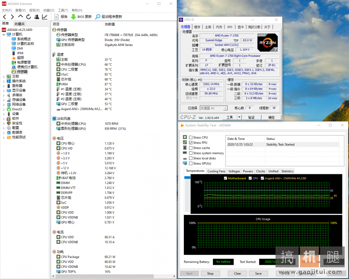Screen dimensions: 349x279
Task: Expand the 存储设备 tree node
Action: (4, 100)
